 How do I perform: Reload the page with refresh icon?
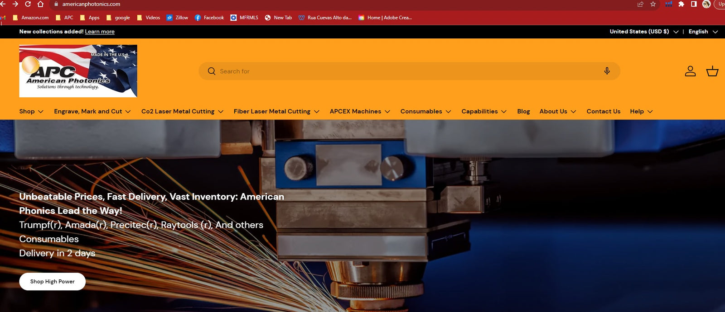28,4
